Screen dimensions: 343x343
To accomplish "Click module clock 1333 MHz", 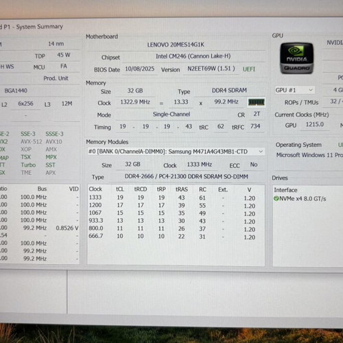I will tap(200, 165).
